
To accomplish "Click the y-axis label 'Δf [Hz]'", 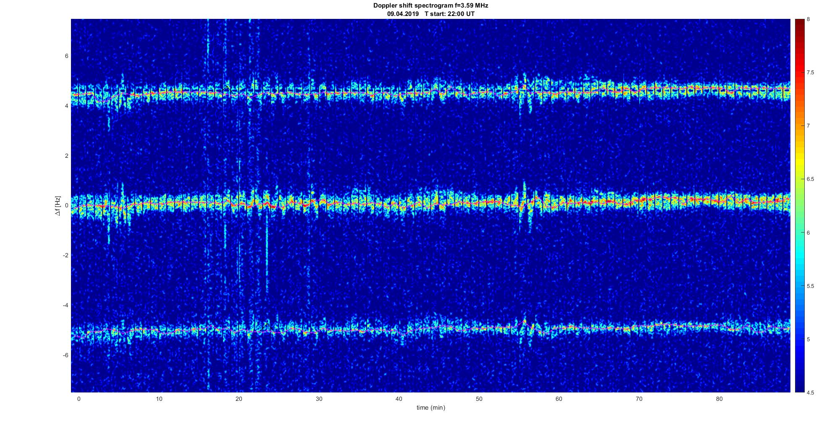I will point(58,206).
